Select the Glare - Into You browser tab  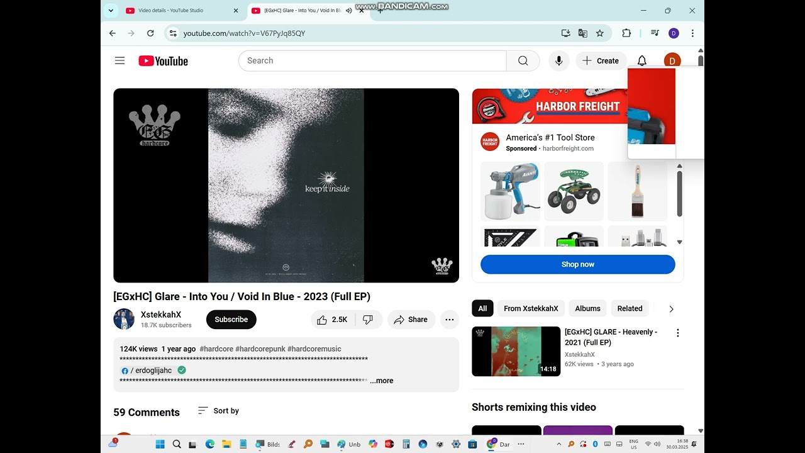(x=302, y=11)
